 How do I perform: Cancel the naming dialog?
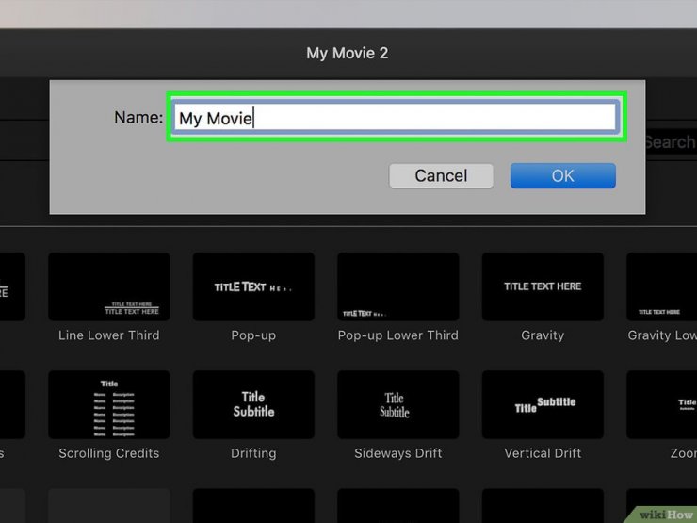coord(441,175)
